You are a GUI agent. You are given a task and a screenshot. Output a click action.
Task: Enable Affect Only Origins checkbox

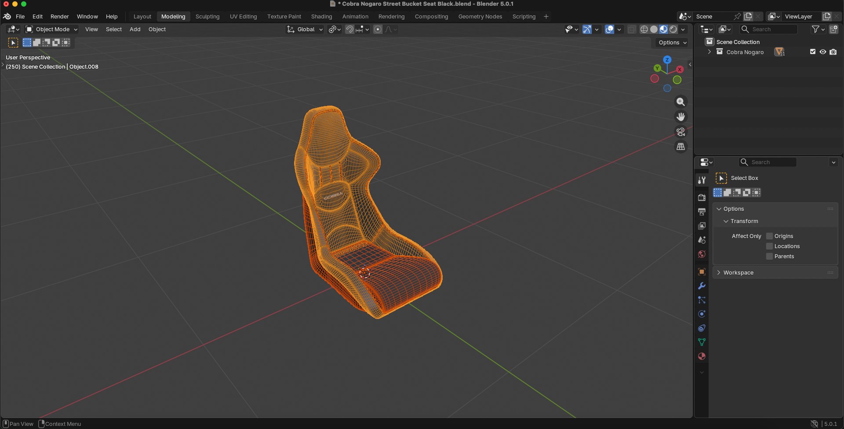click(769, 236)
